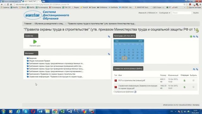202x114 pixels.
Task: Open Требования охраны труда, предъявляемые к транспортированию
Action: (x=56, y=71)
